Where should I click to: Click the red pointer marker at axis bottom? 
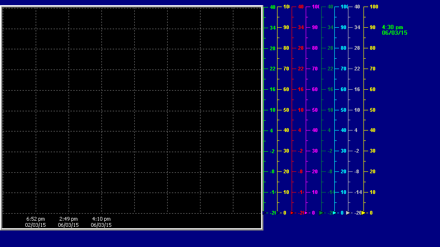pos(292,213)
